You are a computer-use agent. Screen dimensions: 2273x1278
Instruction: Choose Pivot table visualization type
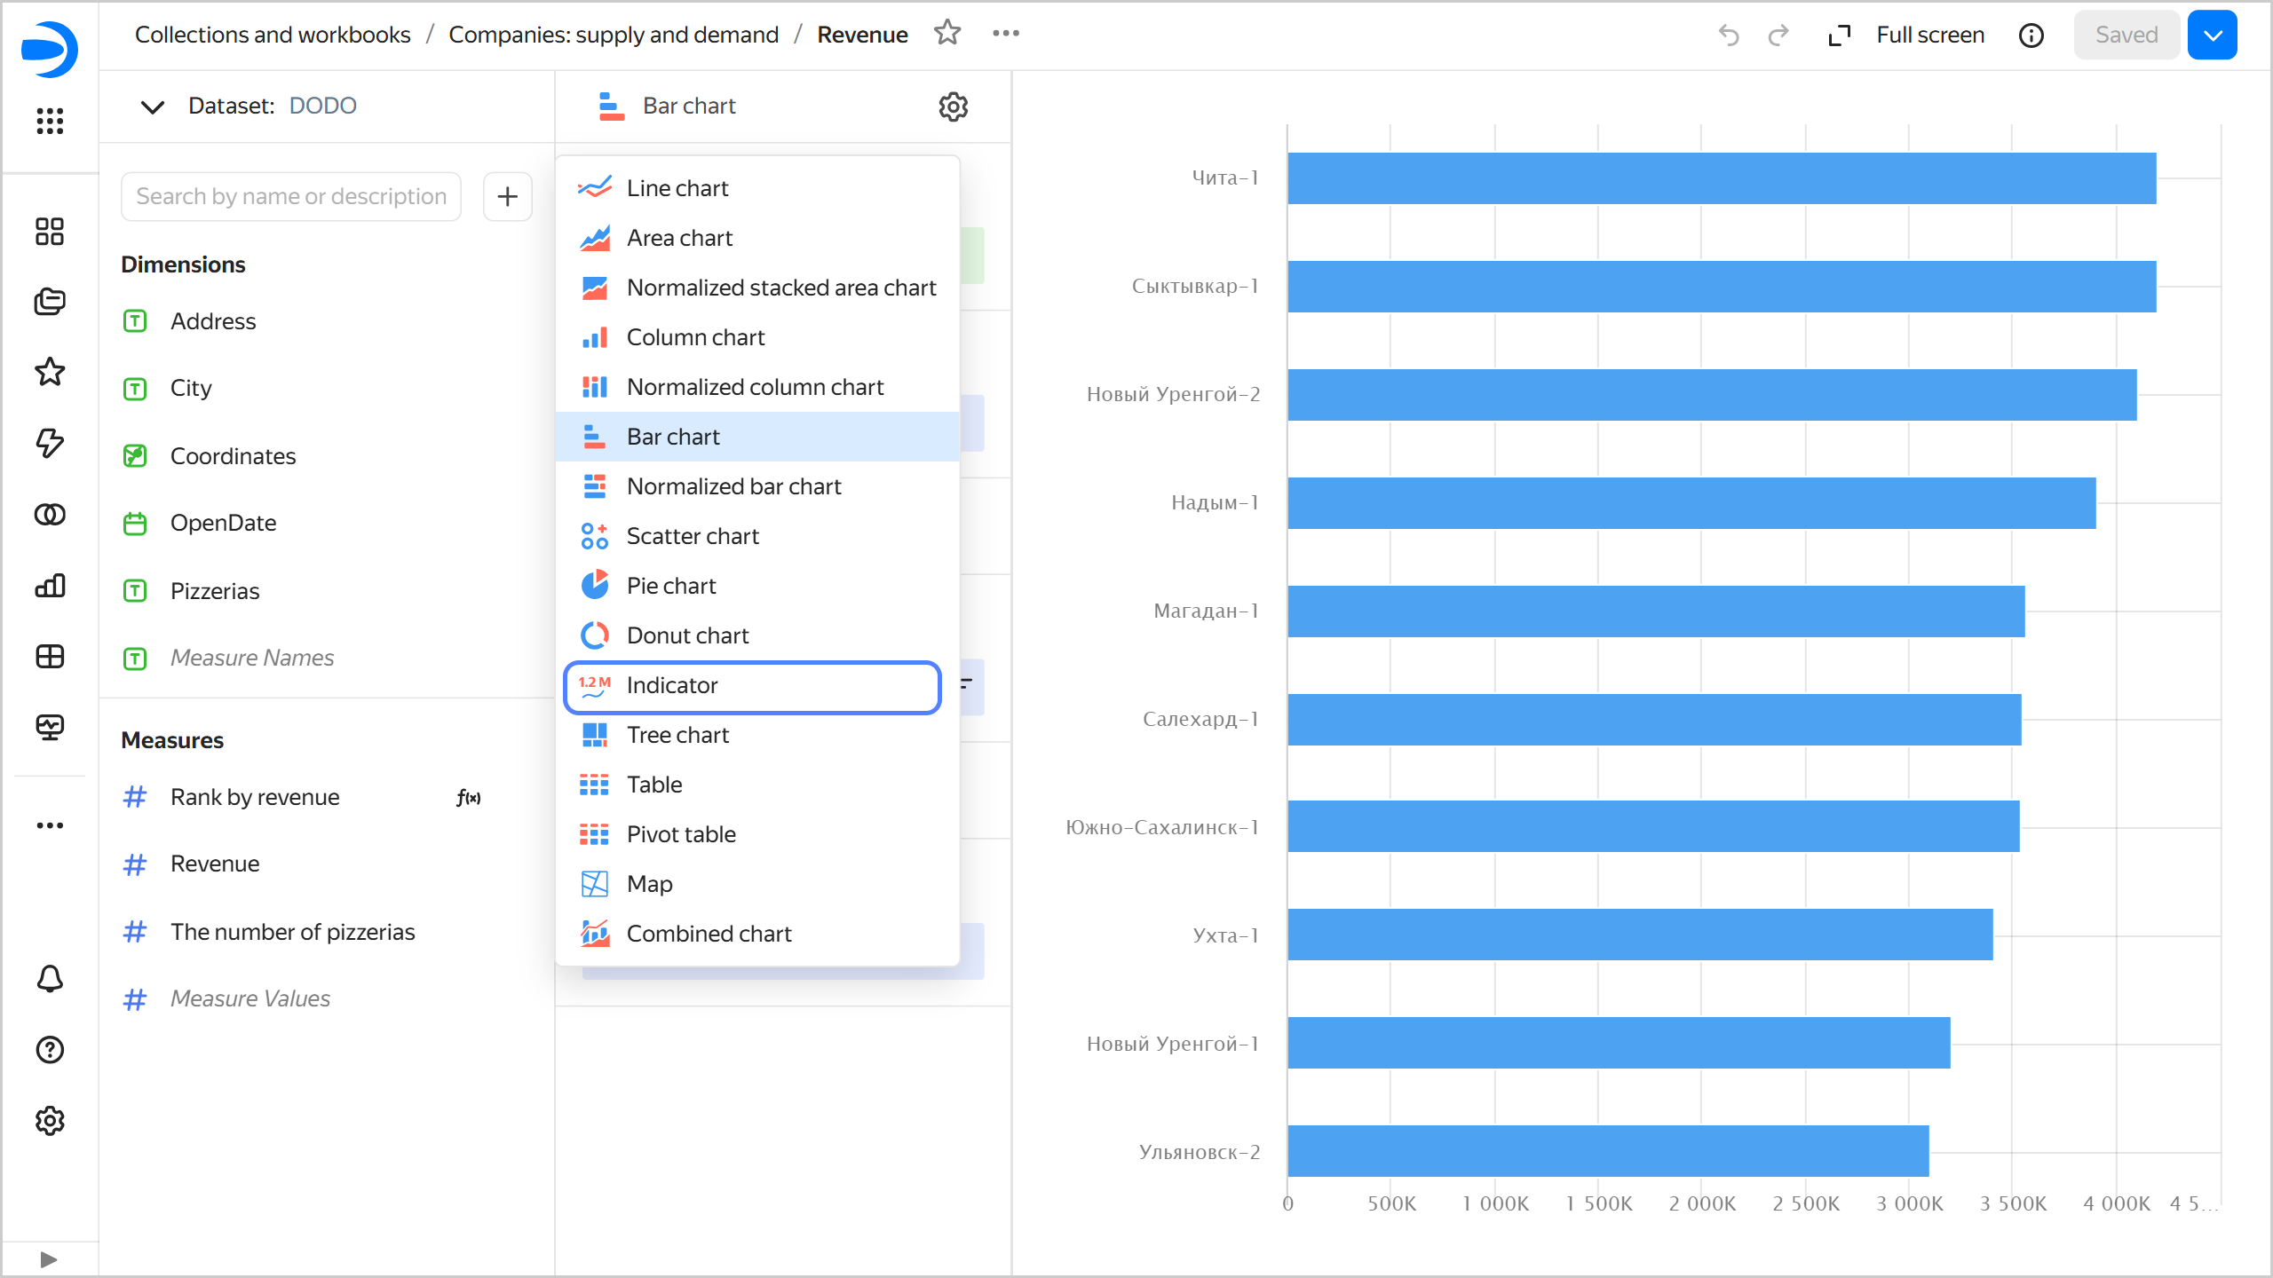click(x=680, y=834)
